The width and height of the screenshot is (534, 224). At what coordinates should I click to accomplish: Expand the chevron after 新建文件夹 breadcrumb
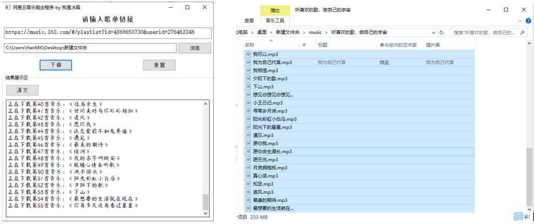point(304,32)
